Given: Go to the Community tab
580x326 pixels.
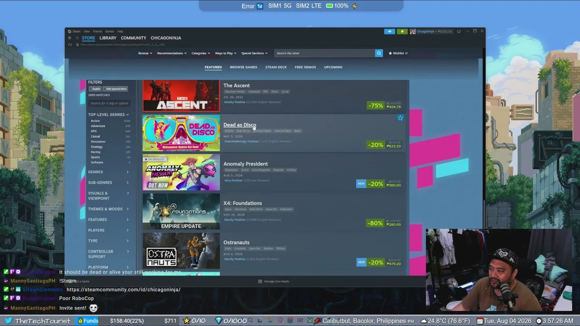Looking at the screenshot, I should point(134,38).
